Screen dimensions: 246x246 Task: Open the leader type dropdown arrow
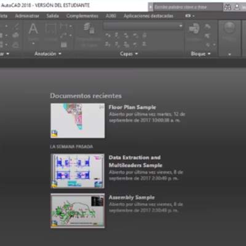click(71, 36)
